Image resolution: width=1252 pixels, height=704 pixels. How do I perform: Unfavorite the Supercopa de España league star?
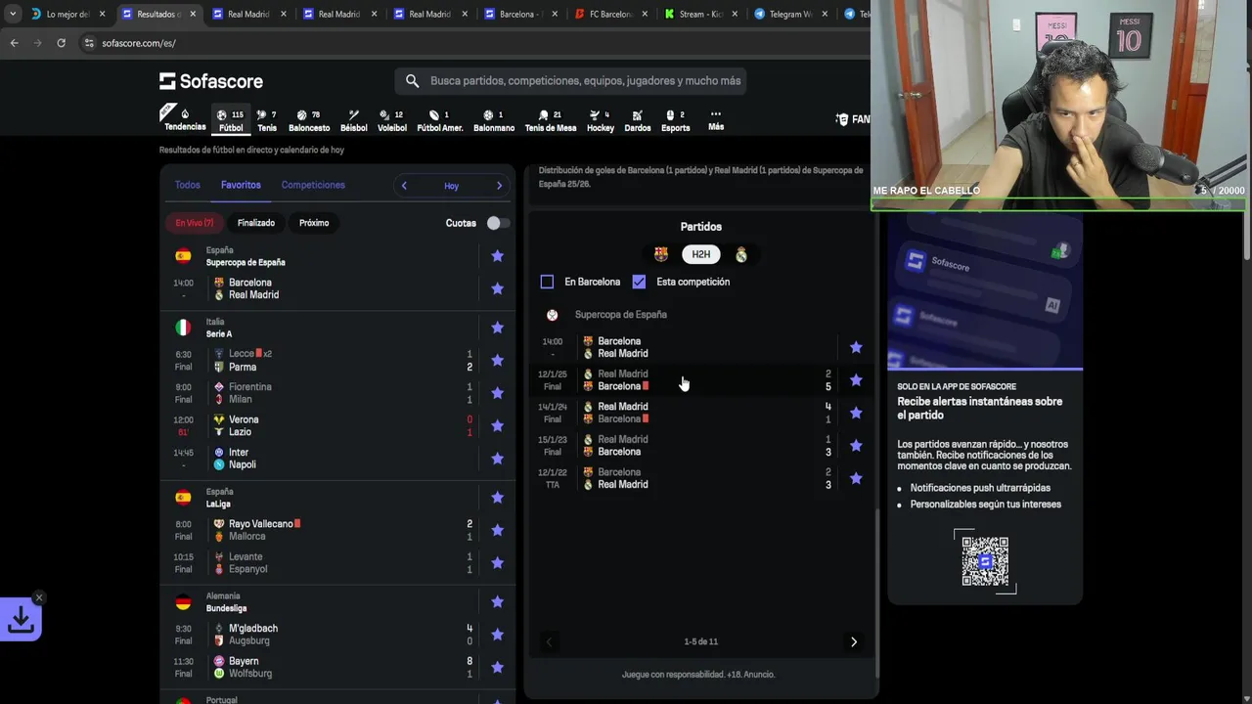[497, 256]
